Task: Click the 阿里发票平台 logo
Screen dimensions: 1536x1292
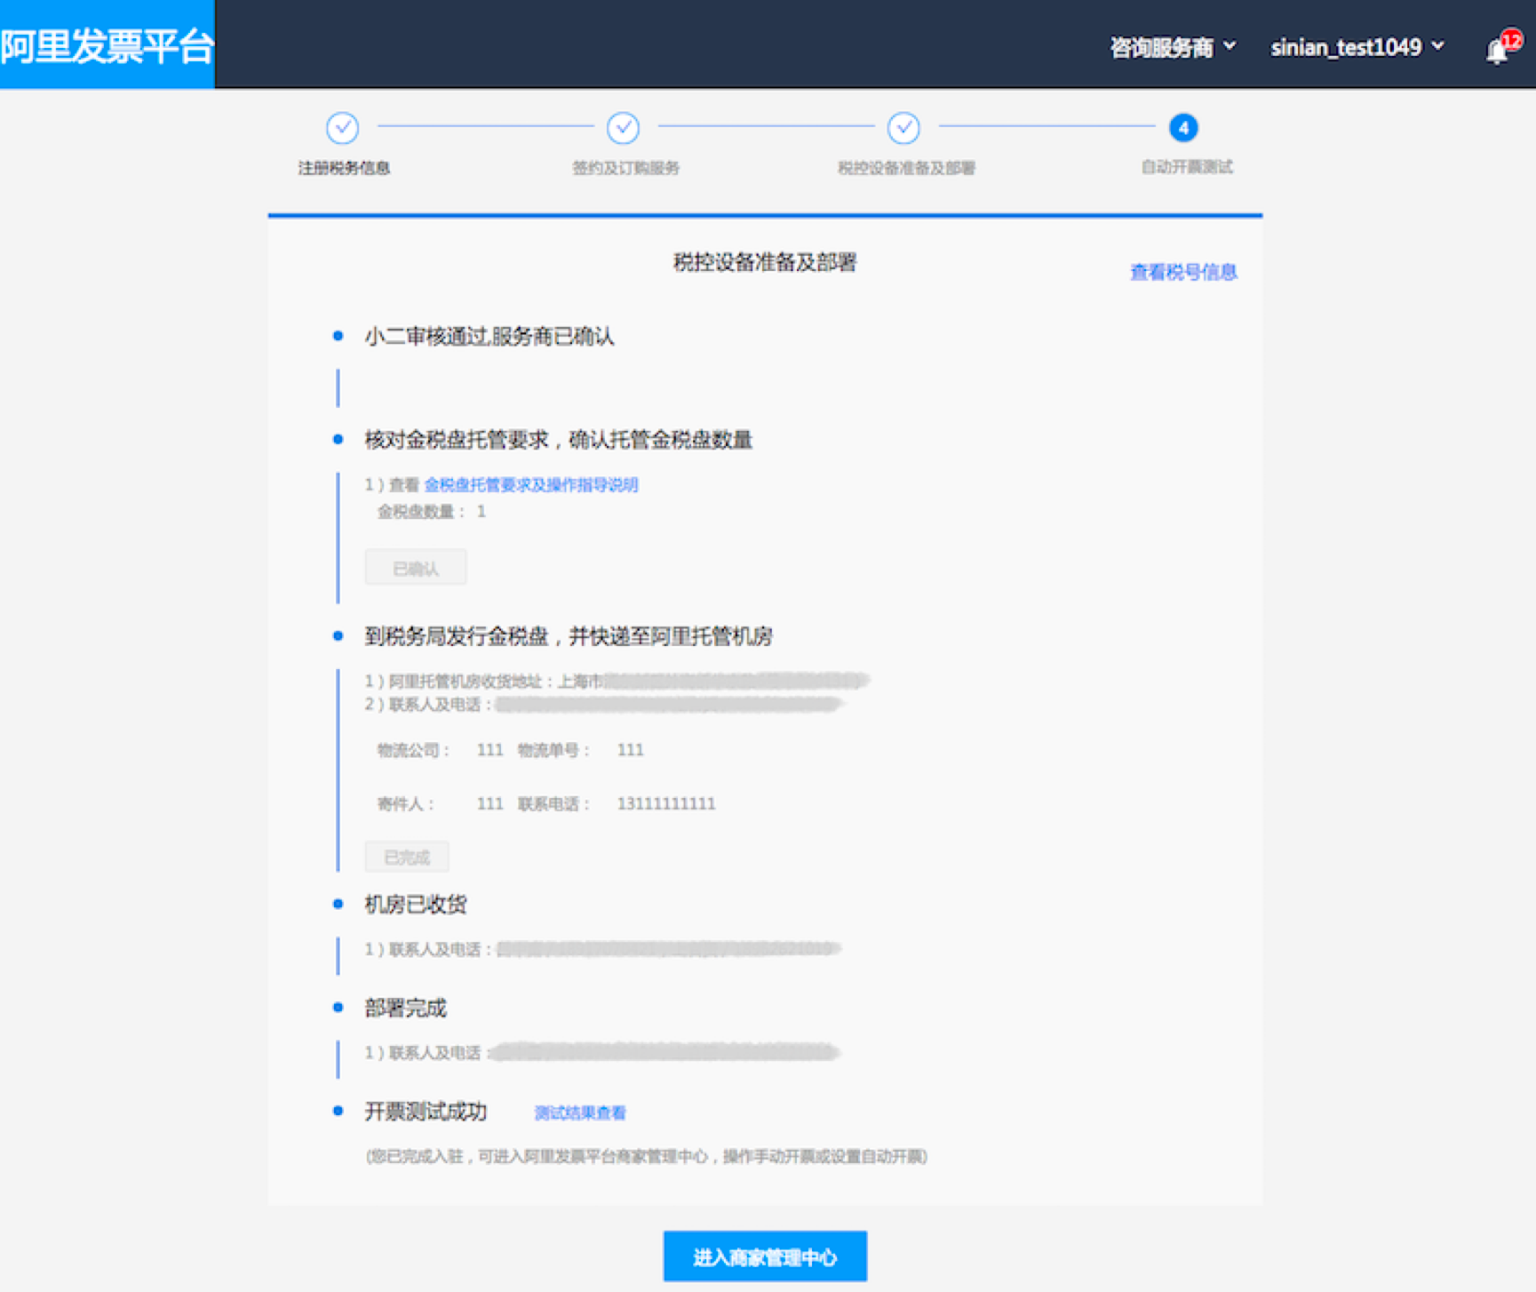Action: pyautogui.click(x=107, y=45)
